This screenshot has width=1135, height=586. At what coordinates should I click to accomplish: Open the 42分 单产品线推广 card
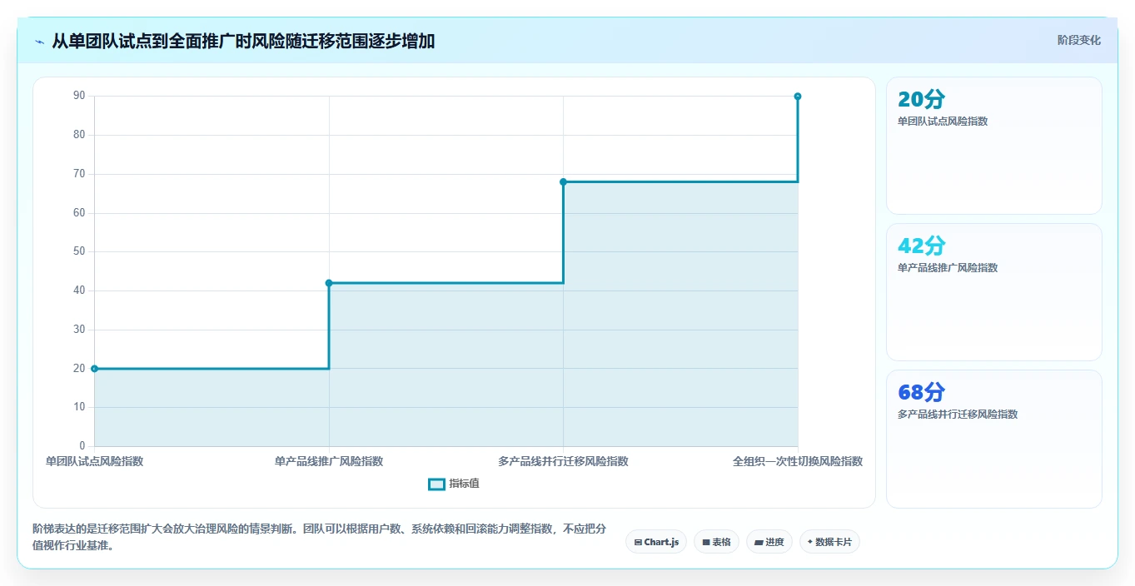(994, 292)
